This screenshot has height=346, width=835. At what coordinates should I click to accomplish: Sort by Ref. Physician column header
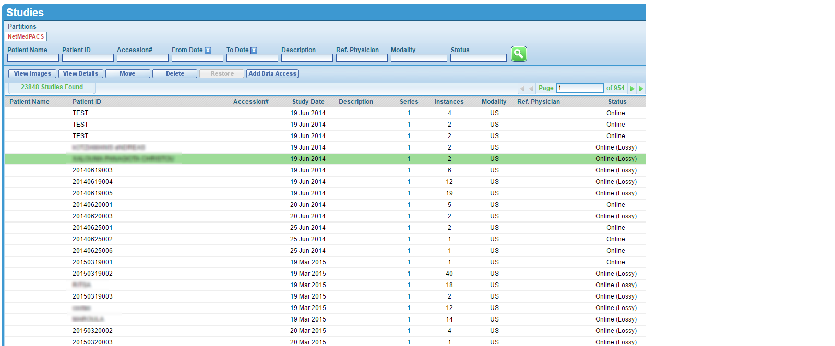(539, 102)
